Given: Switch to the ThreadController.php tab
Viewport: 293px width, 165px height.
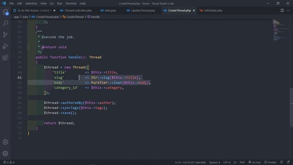Looking at the screenshot, I should point(76,11).
